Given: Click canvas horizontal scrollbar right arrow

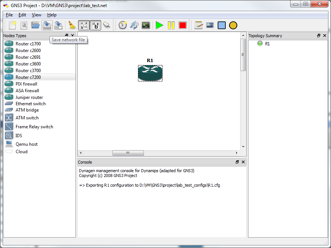Looking at the screenshot, I should pos(237,153).
